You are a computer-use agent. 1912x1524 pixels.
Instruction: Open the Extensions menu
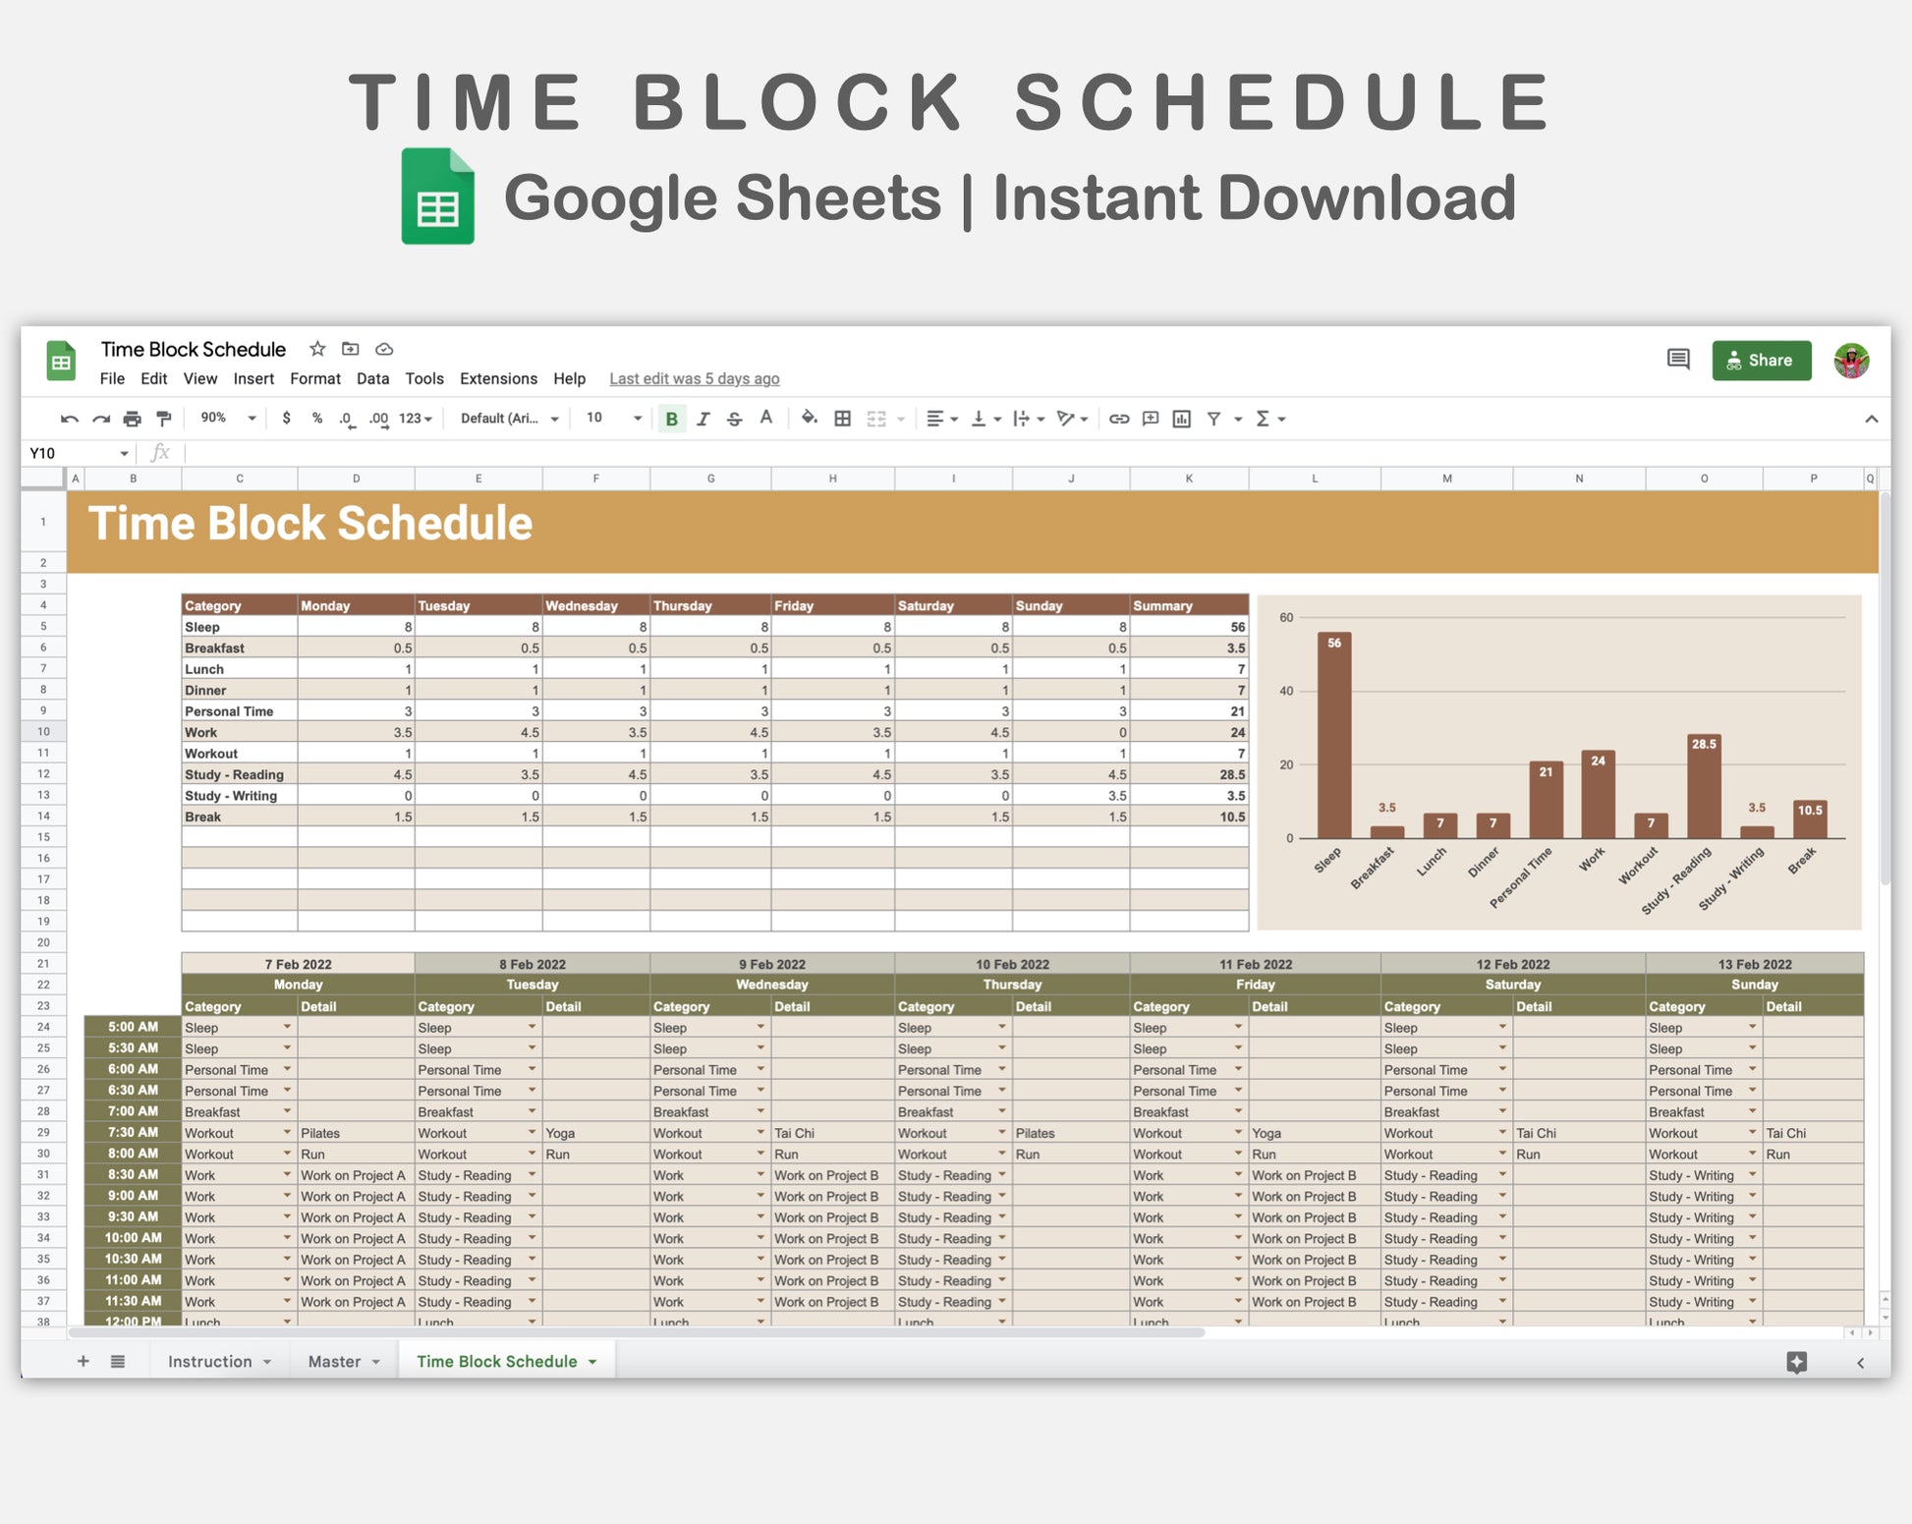click(x=498, y=379)
